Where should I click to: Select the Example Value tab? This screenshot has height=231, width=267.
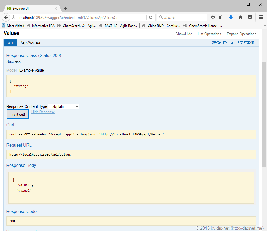32,70
